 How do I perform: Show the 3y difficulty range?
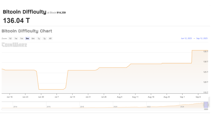tap(45, 39)
